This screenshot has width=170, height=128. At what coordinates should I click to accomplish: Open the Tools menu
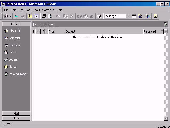(x=36, y=10)
